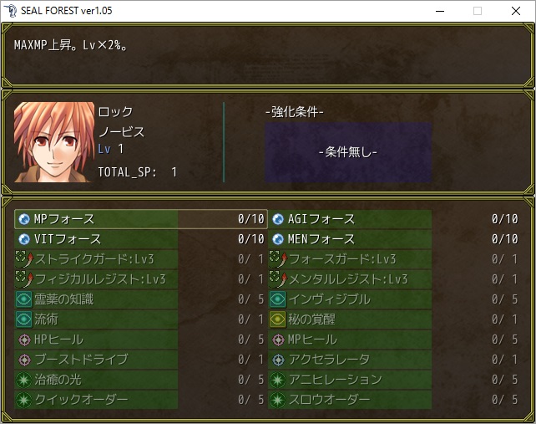
Task: Close the SEAL FOREST window
Action: 516,11
